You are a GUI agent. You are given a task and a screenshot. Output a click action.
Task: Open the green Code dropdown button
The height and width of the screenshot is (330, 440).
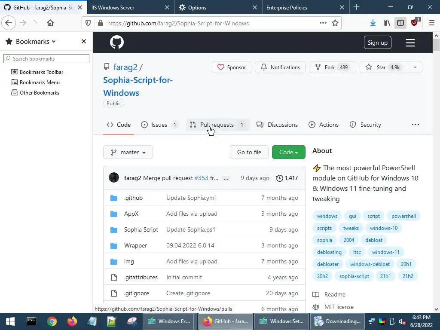[288, 152]
